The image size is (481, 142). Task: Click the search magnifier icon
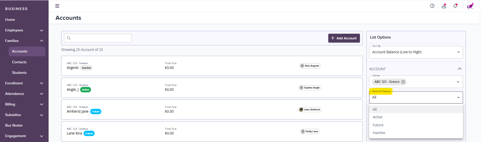69,38
